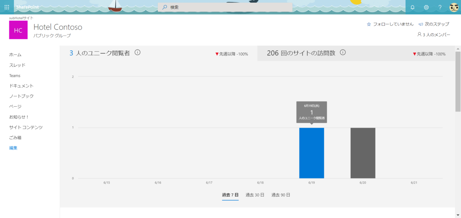Click the パブリック グループ label
Image resolution: width=461 pixels, height=218 pixels.
52,36
